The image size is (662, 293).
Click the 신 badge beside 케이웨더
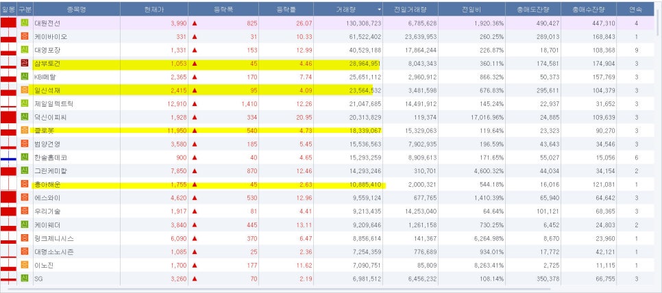click(25, 225)
